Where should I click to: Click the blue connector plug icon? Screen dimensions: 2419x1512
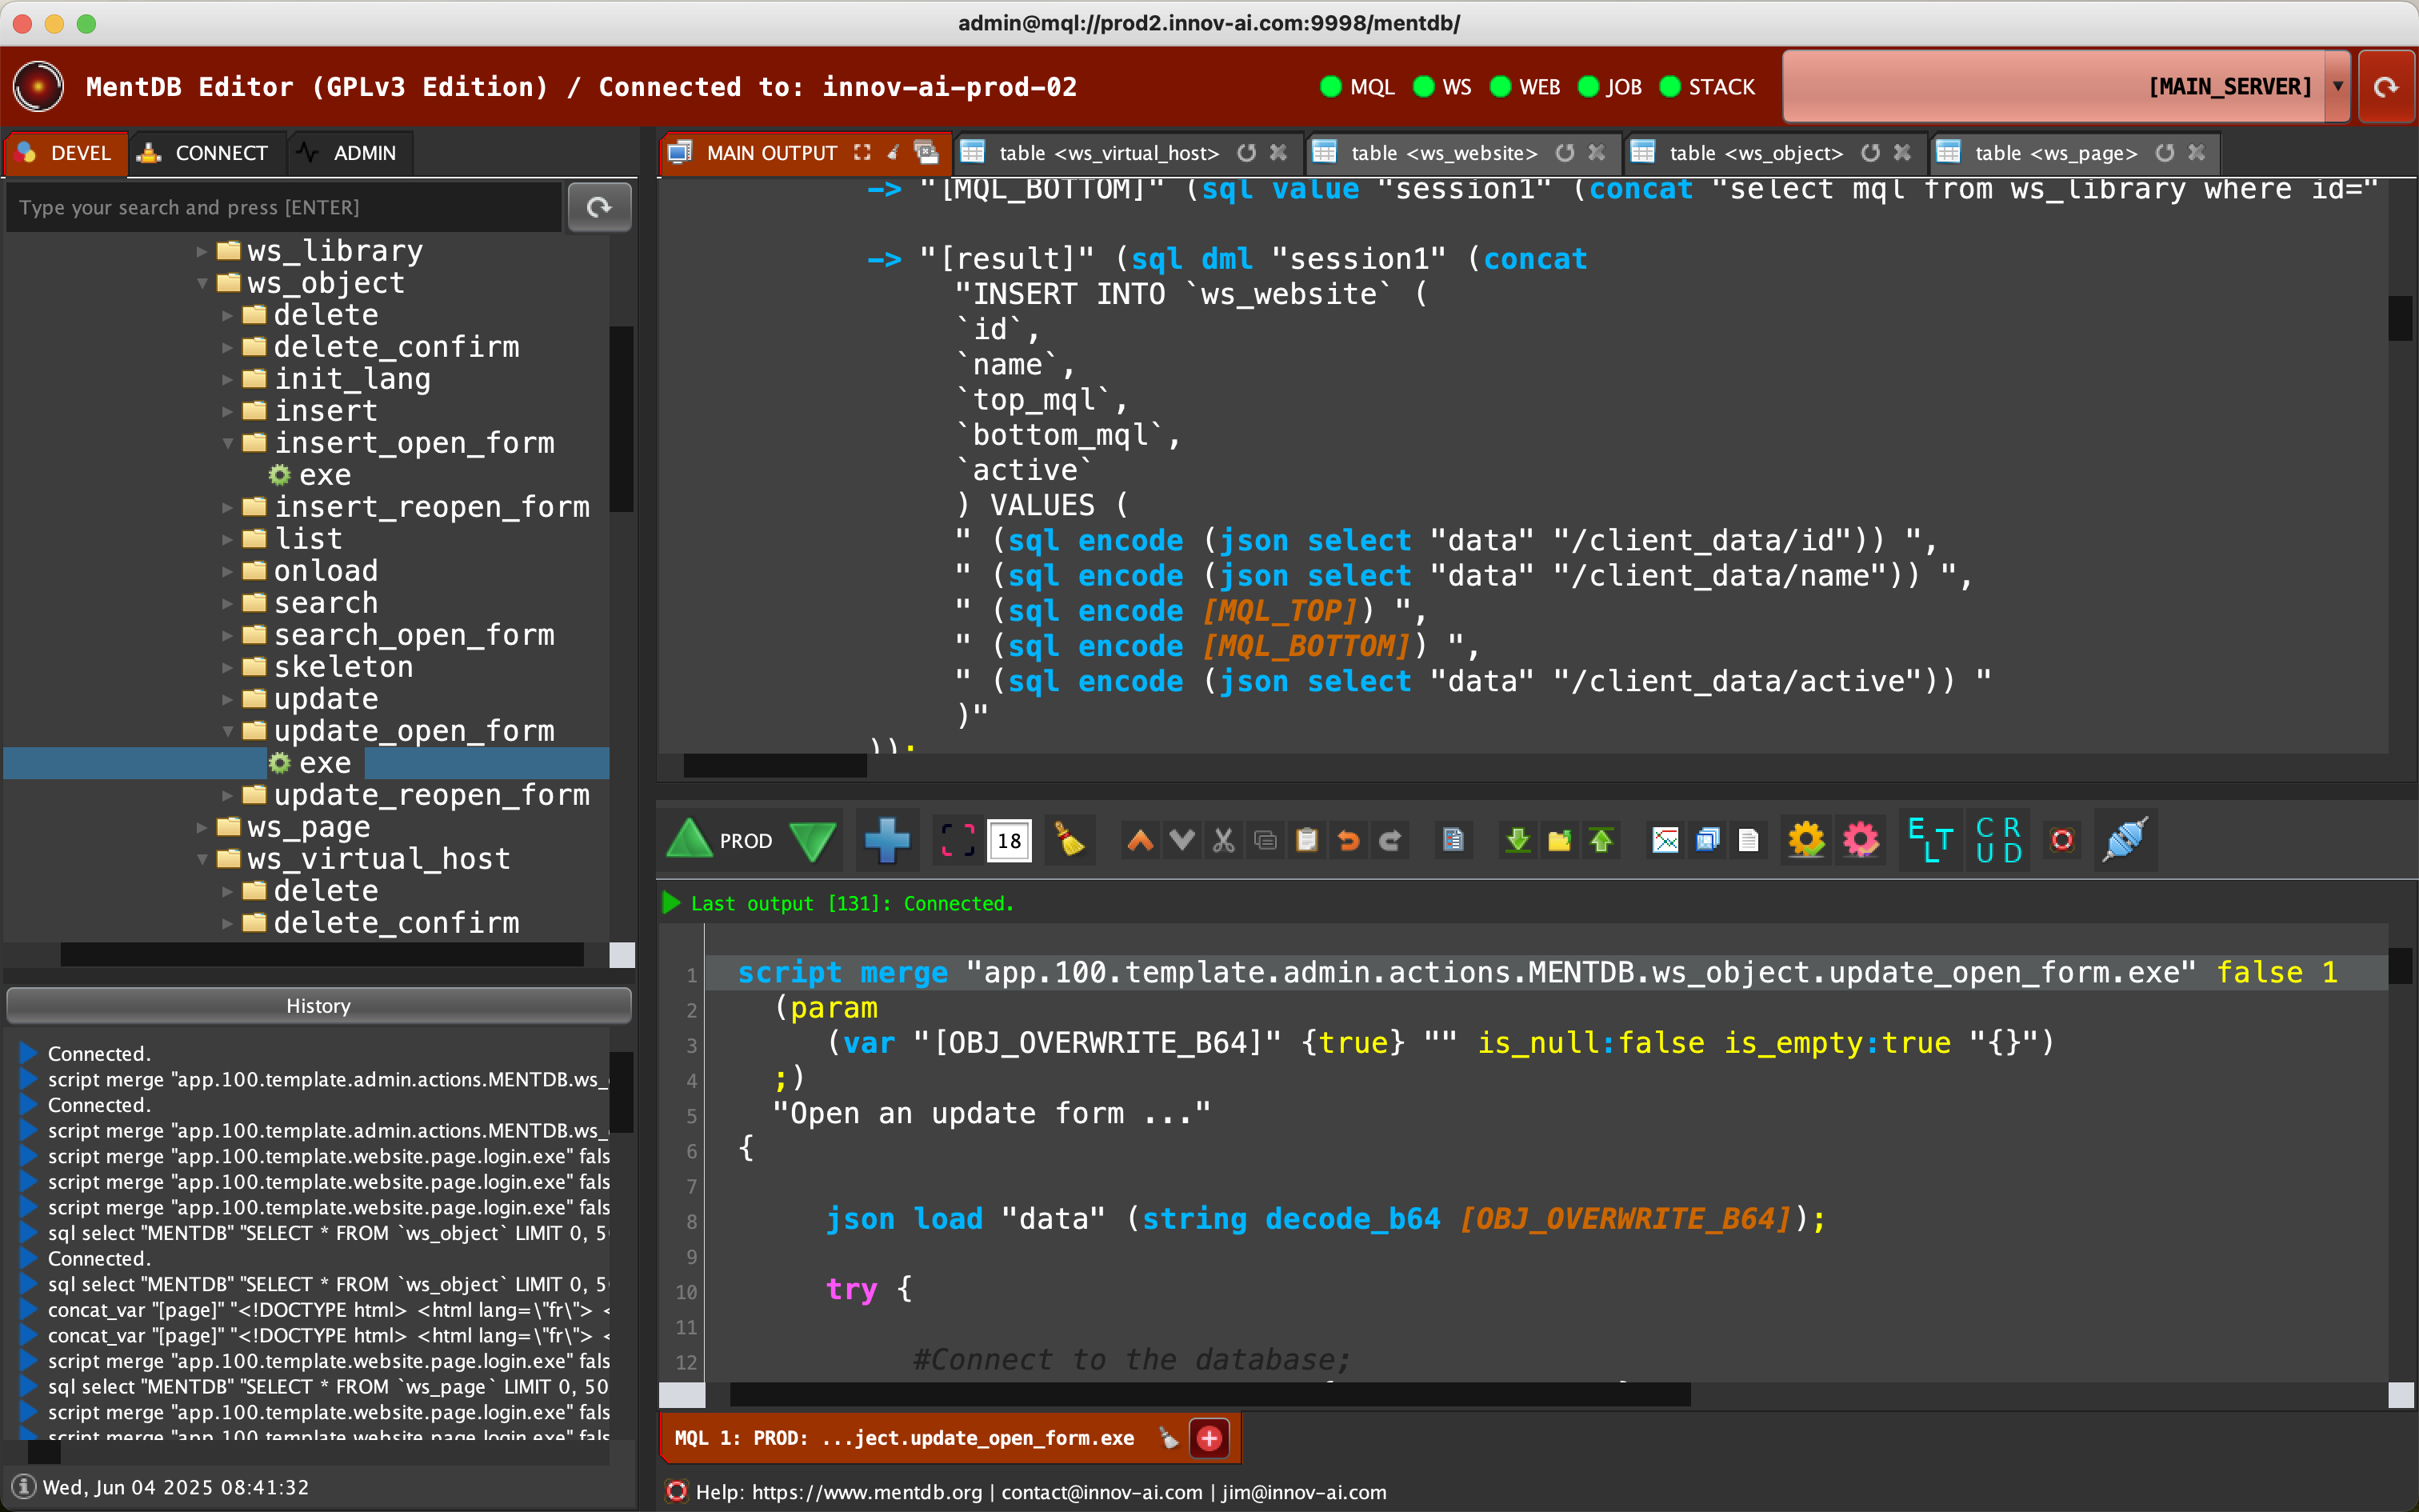pyautogui.click(x=2124, y=840)
